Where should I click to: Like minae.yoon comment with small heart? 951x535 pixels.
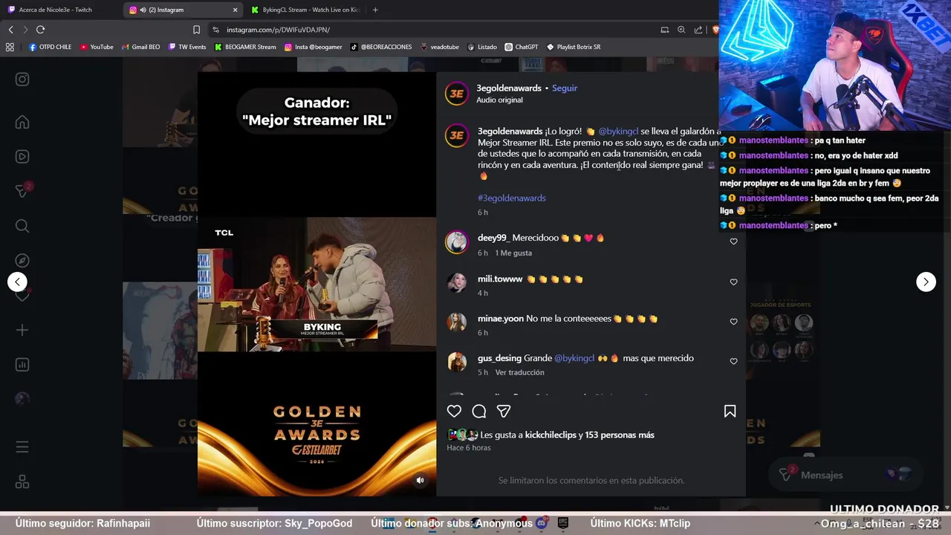[x=733, y=322]
